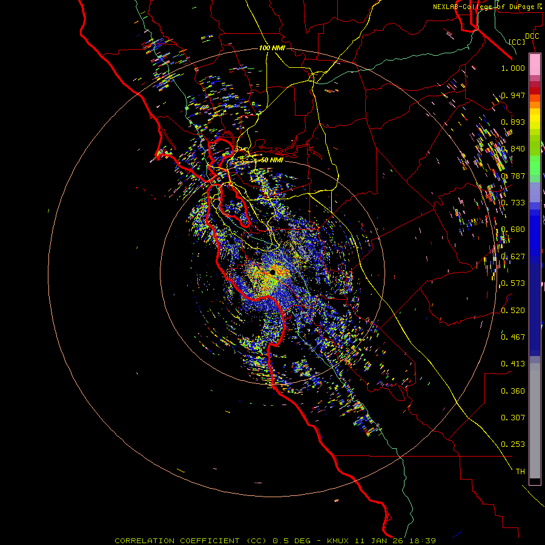
Task: Click the 100 NMI range ring label
Action: click(x=272, y=48)
